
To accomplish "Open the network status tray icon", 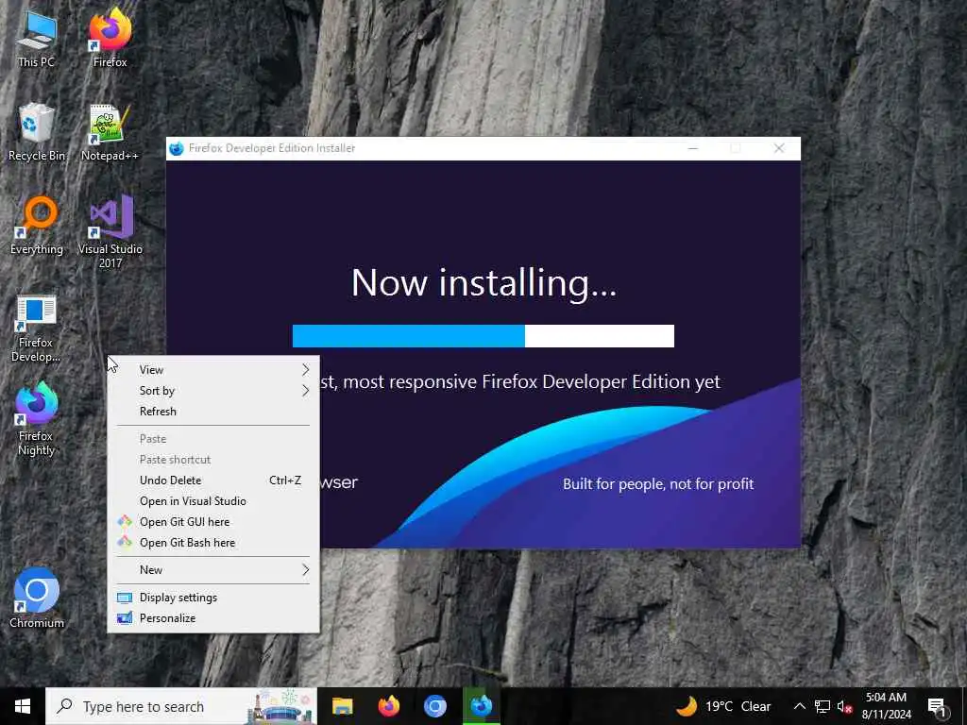I will coord(823,706).
